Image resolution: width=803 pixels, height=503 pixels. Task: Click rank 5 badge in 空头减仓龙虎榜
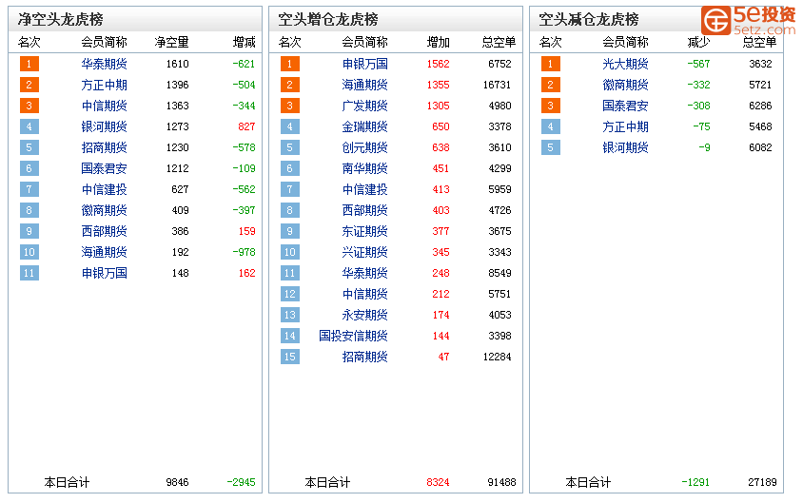tap(551, 148)
